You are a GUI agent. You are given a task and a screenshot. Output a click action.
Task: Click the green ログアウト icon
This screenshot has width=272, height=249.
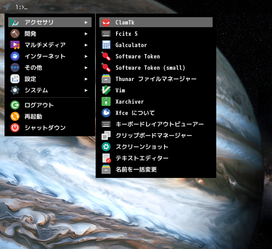(15, 105)
